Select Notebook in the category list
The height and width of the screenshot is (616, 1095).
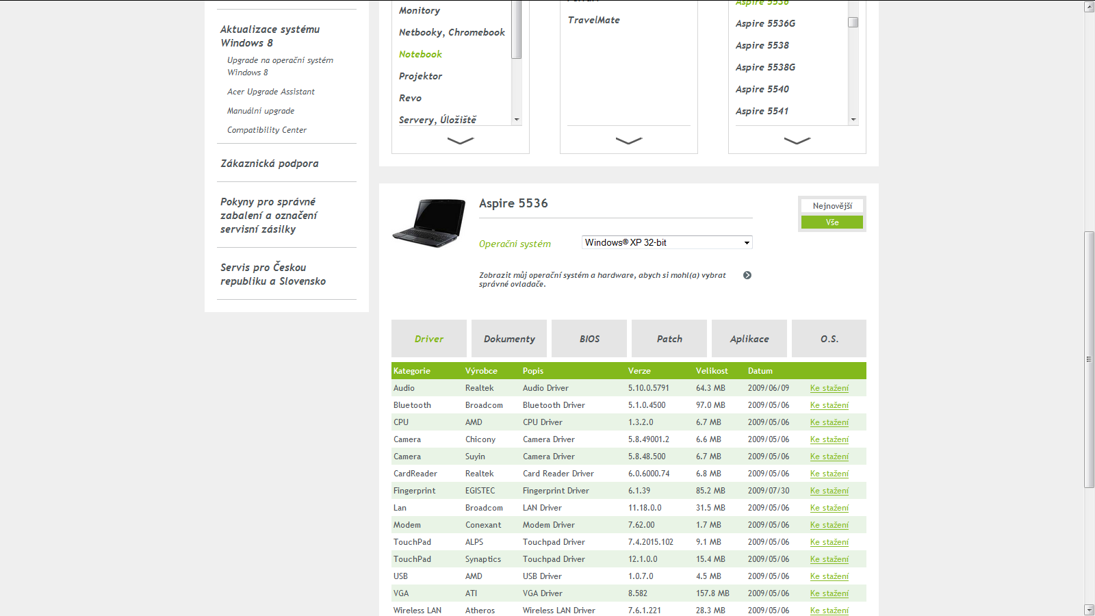tap(420, 54)
